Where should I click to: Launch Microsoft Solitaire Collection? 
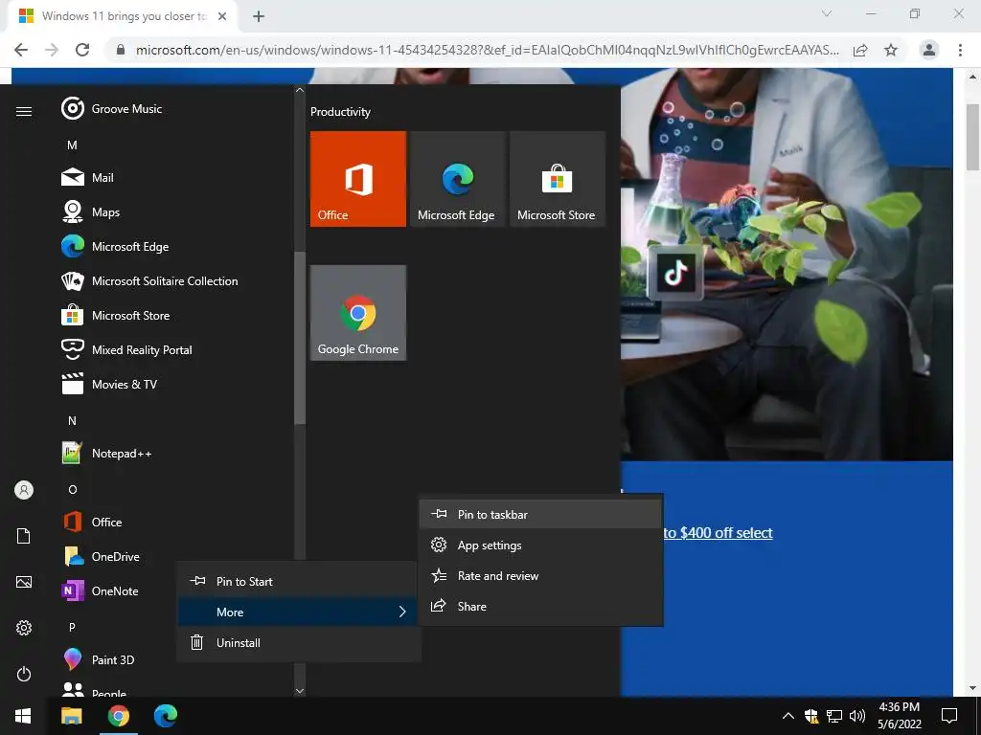point(149,280)
